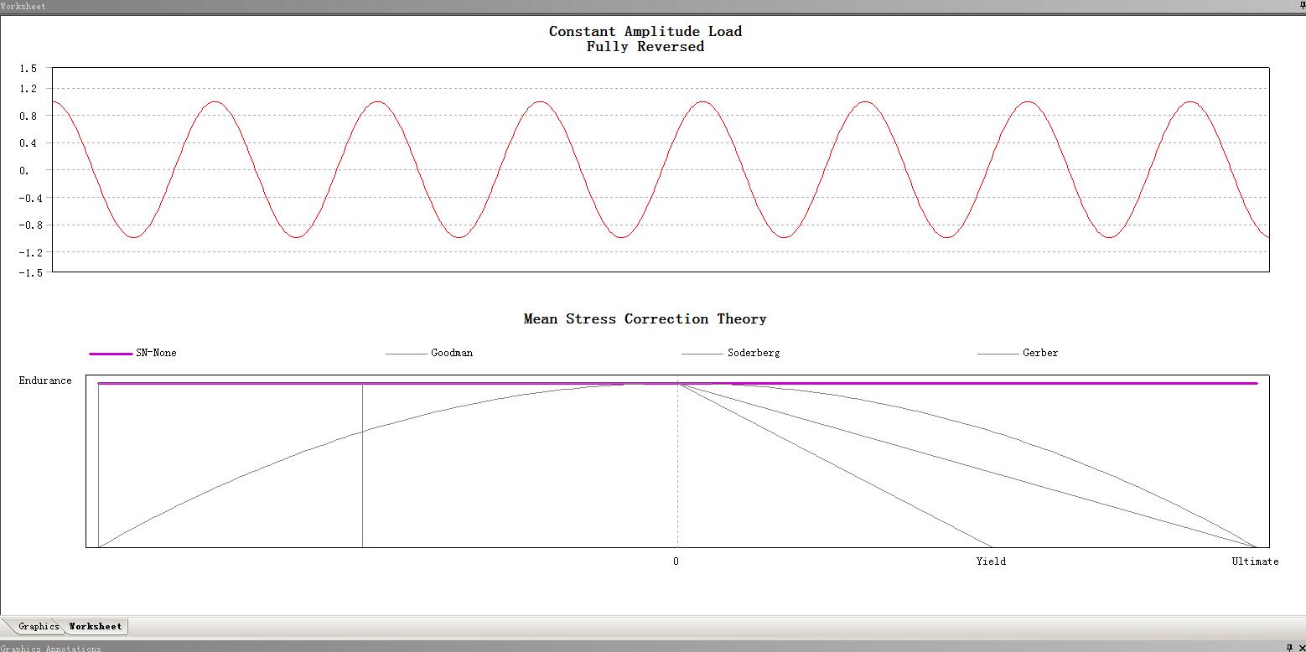Click the positive 1.2 y-axis value
1306x652 pixels.
tap(29, 89)
